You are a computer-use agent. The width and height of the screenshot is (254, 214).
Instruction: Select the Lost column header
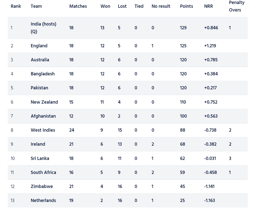click(x=122, y=6)
